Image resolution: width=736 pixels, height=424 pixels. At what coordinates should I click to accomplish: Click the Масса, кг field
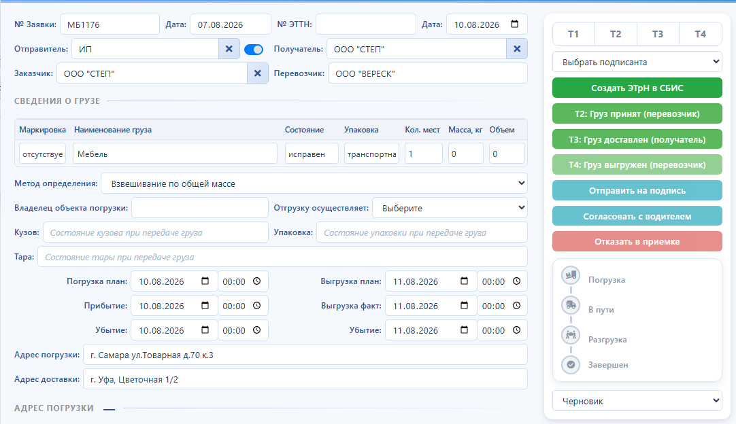(x=466, y=154)
